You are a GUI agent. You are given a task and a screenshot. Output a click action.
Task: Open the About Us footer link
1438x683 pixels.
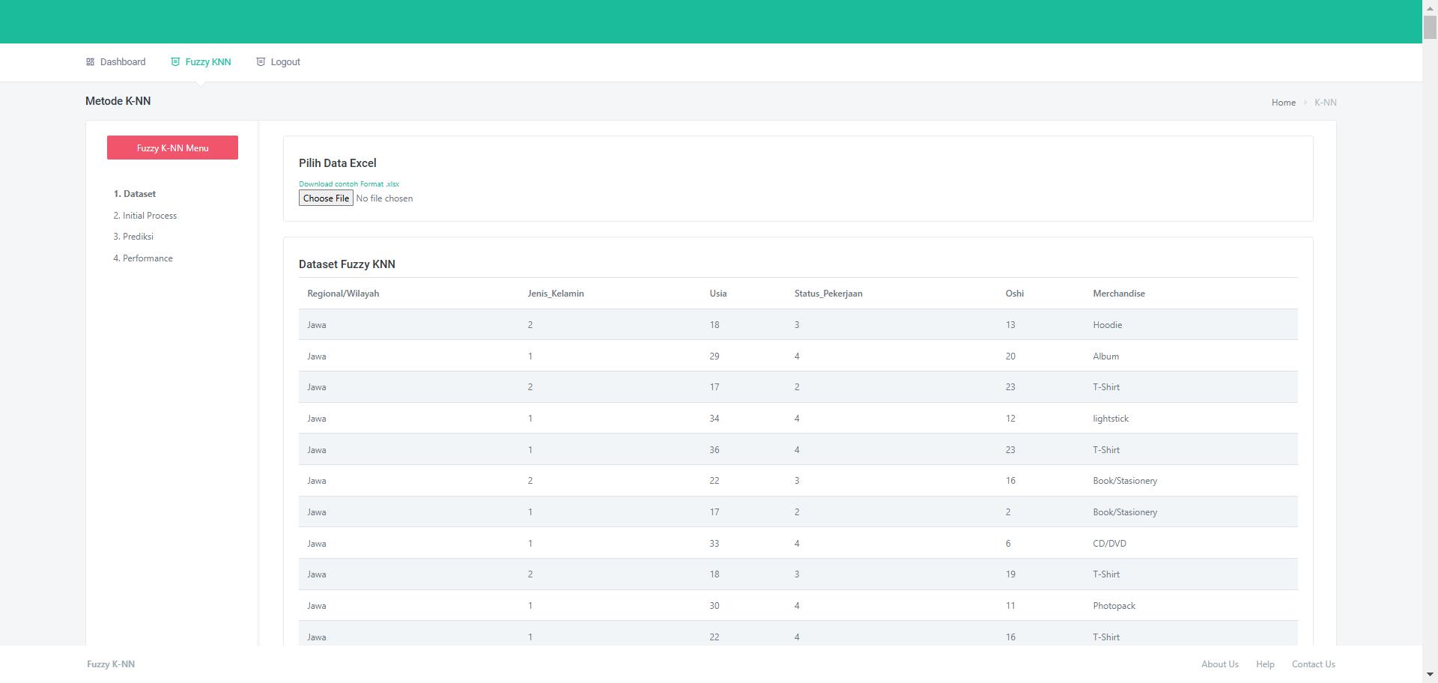tap(1219, 664)
